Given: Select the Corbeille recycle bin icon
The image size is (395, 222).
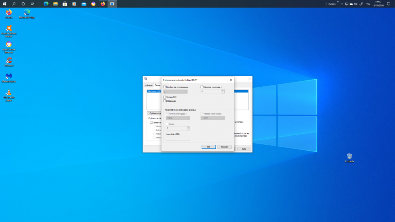Looking at the screenshot, I should [x=349, y=157].
